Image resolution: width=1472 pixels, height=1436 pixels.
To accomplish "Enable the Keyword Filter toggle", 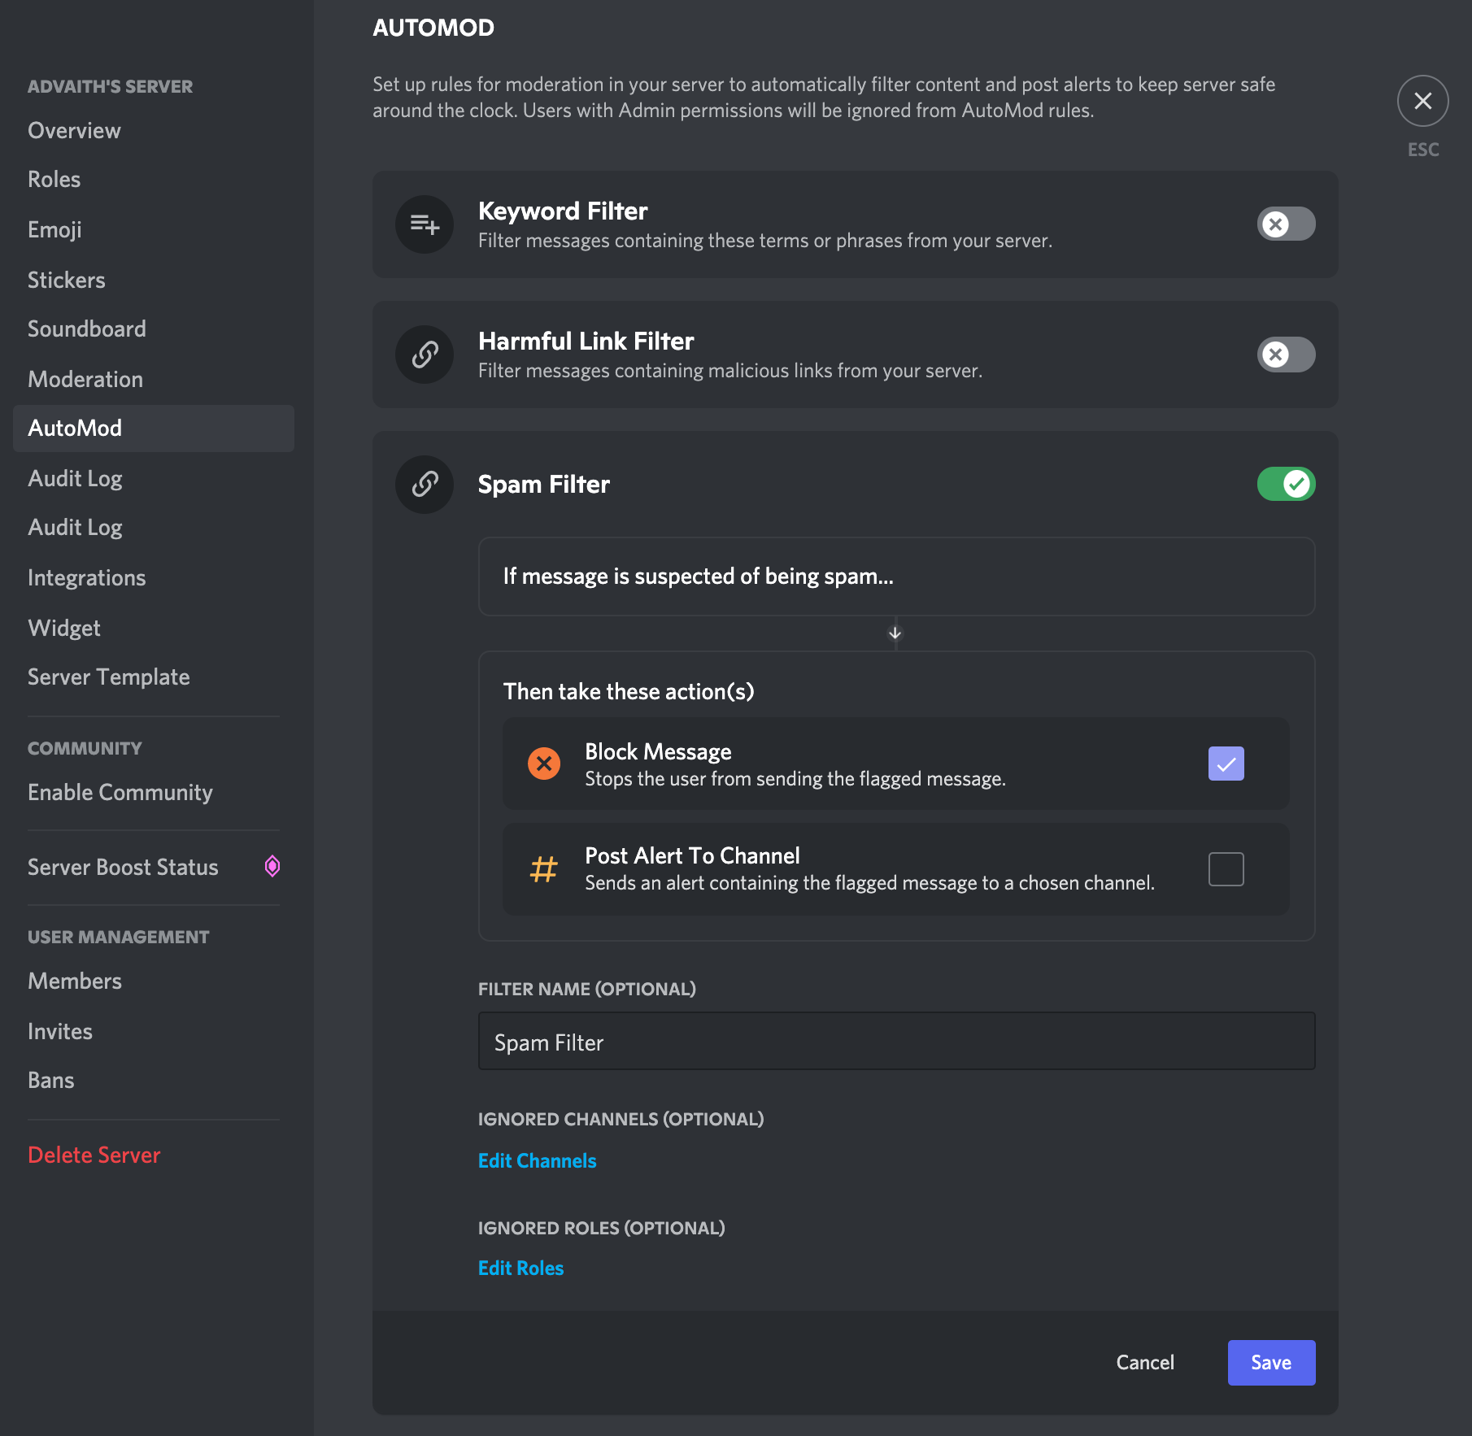I will 1286,224.
